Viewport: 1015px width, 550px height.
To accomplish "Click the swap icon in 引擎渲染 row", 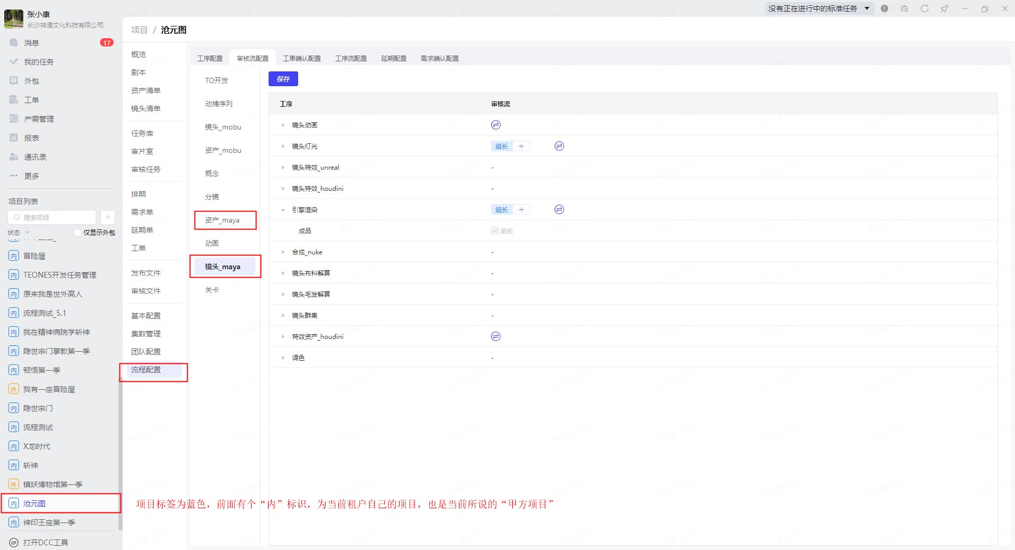I will click(559, 209).
